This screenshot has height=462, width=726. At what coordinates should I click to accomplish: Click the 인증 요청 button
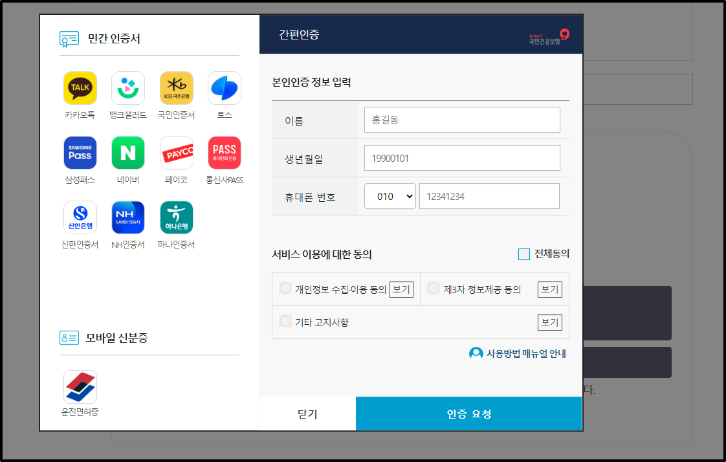469,414
